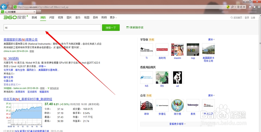Click 详情>> in the NI encyclopedia snippet
This screenshot has width=261, height=132.
click(42, 66)
